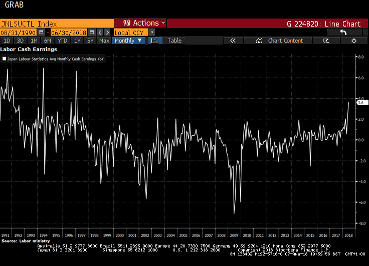Click the next period right arrow
This screenshot has width=369, height=266.
pyautogui.click(x=107, y=32)
